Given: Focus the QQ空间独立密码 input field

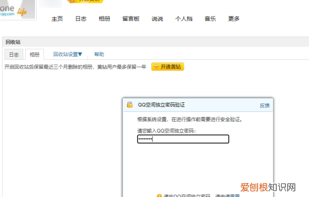Looking at the screenshot, I should pos(183,139).
